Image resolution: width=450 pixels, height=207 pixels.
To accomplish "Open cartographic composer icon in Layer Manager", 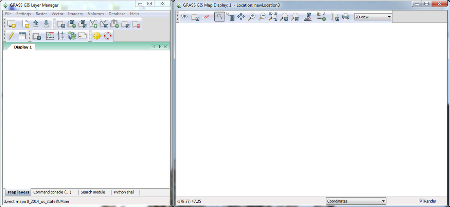I will [83, 36].
